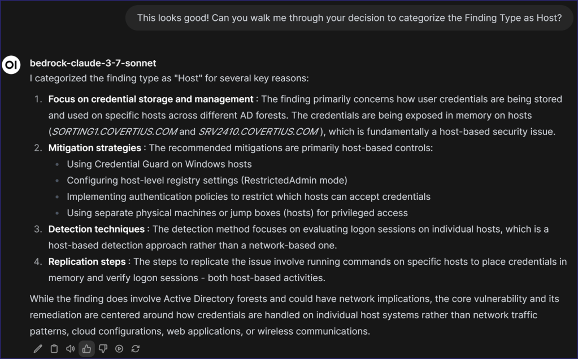Click the SRV2410.COVERTIUS.COM hostname text
Image resolution: width=578 pixels, height=359 pixels.
coord(258,132)
